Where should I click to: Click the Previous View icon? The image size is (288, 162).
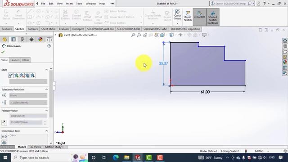coord(145,35)
